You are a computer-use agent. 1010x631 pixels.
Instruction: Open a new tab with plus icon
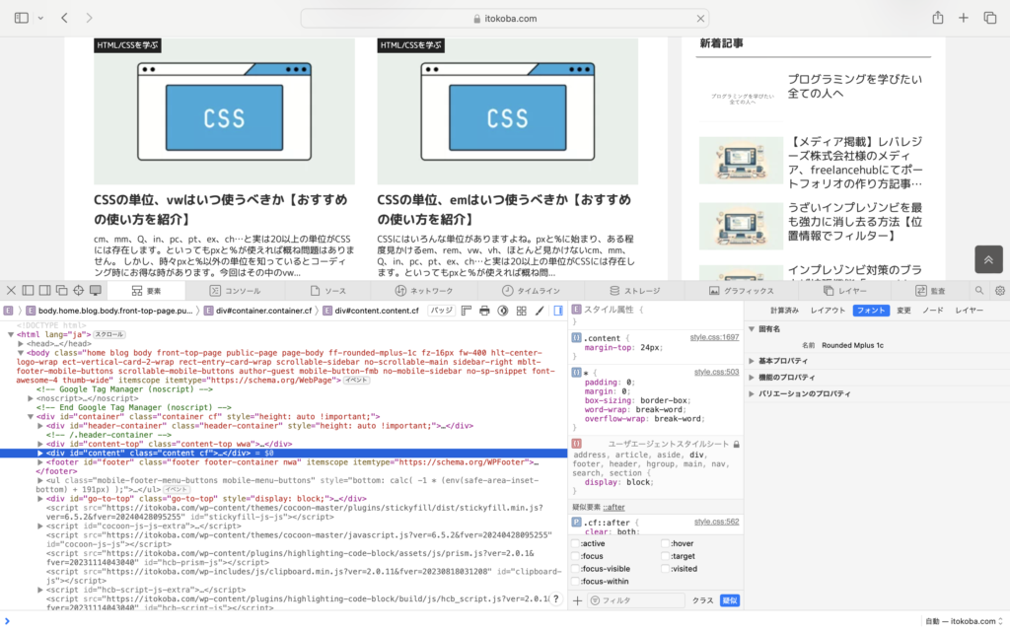click(x=963, y=18)
